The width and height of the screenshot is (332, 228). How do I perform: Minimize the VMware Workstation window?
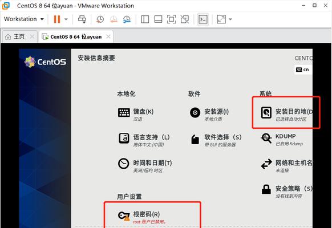pos(303,6)
